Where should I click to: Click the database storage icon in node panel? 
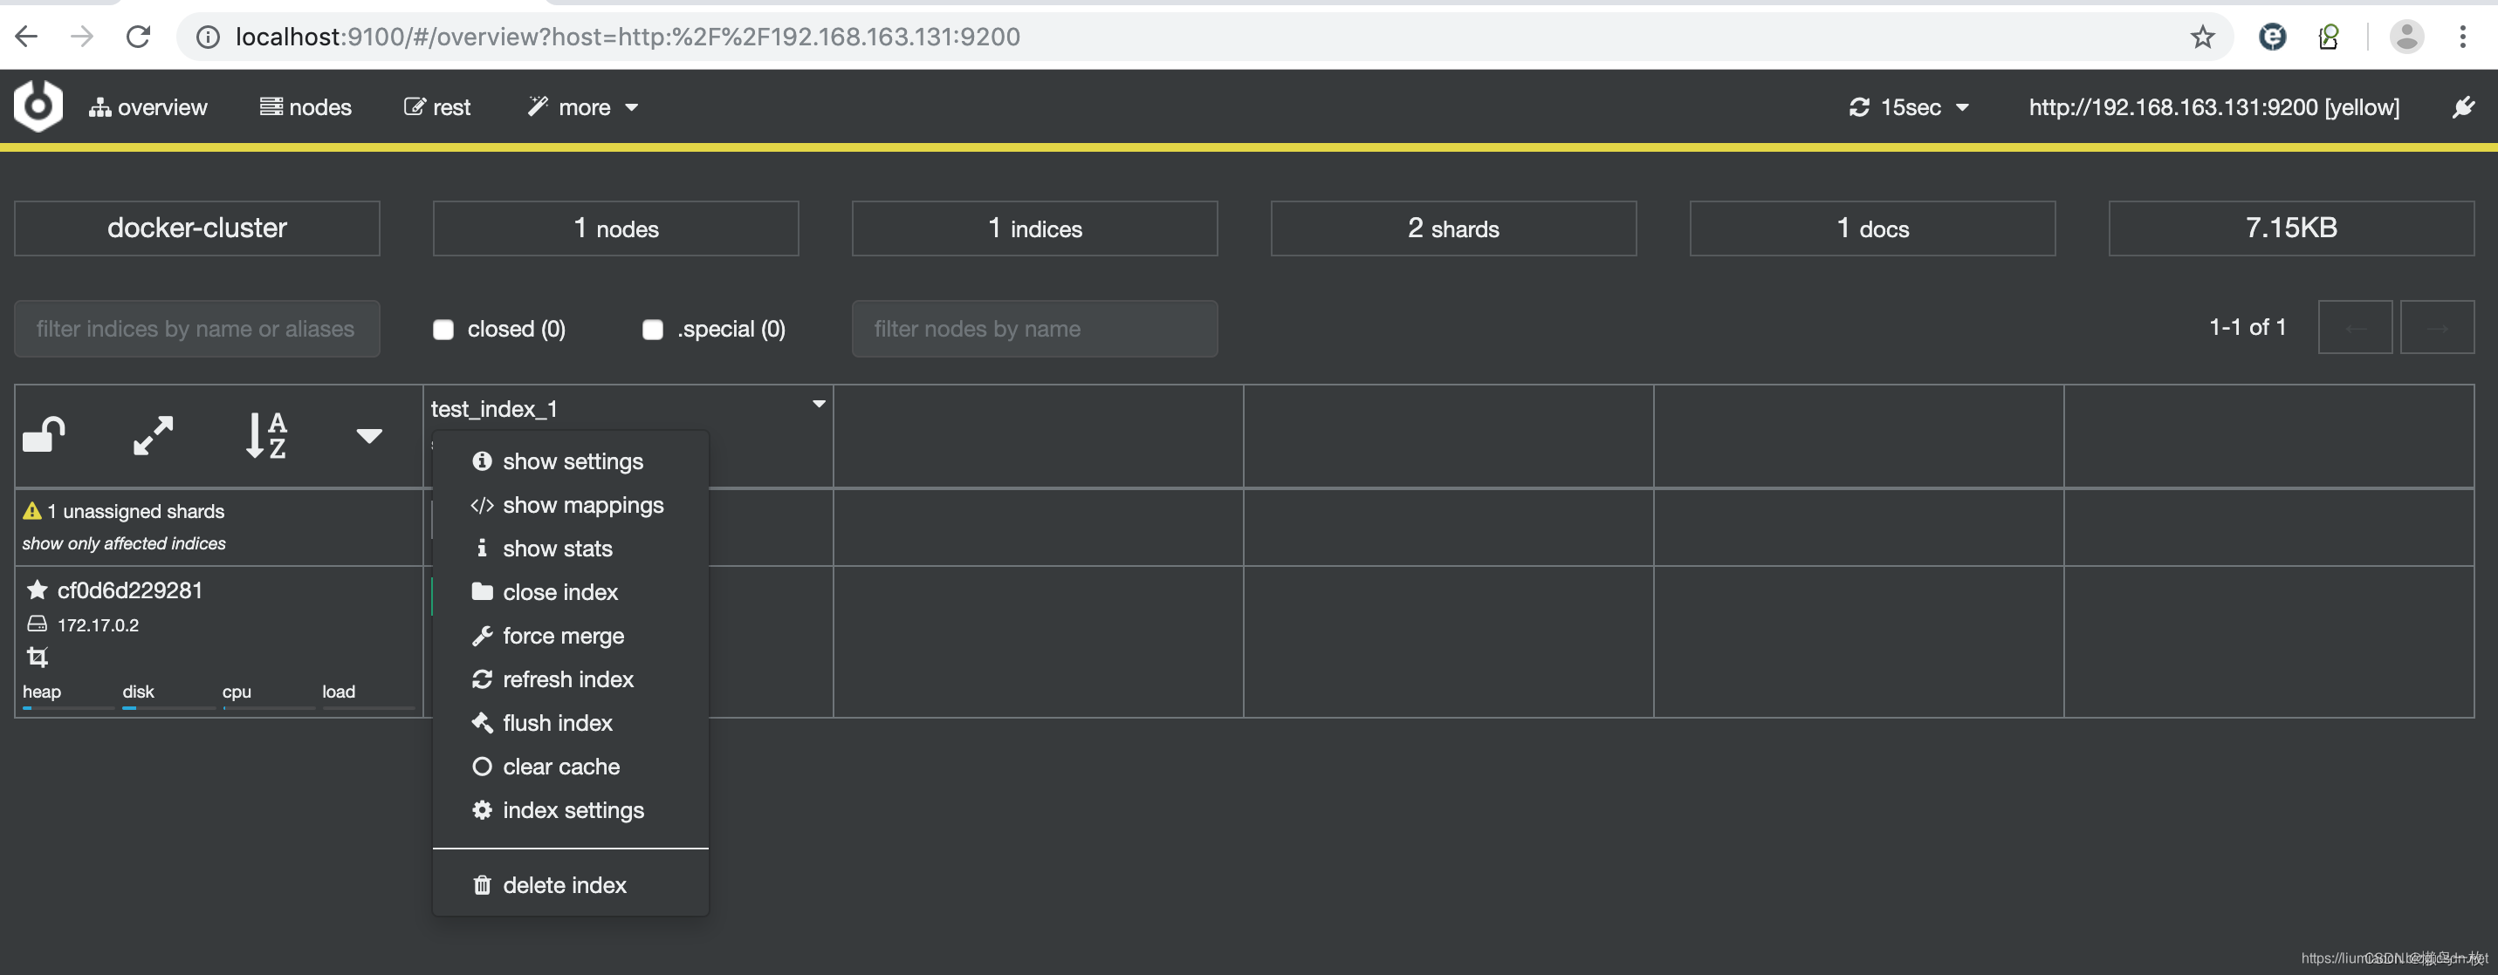tap(35, 624)
